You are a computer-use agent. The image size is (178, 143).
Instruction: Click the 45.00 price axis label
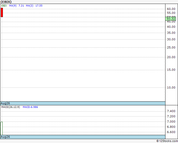click(x=171, y=21)
